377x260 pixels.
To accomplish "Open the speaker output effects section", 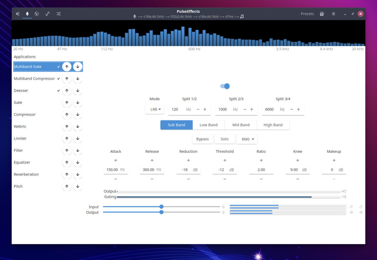I will click(x=18, y=14).
